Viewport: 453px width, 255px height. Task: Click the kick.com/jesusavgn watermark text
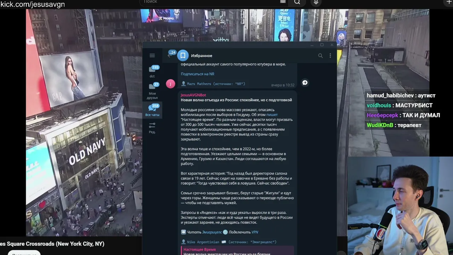coord(33,4)
